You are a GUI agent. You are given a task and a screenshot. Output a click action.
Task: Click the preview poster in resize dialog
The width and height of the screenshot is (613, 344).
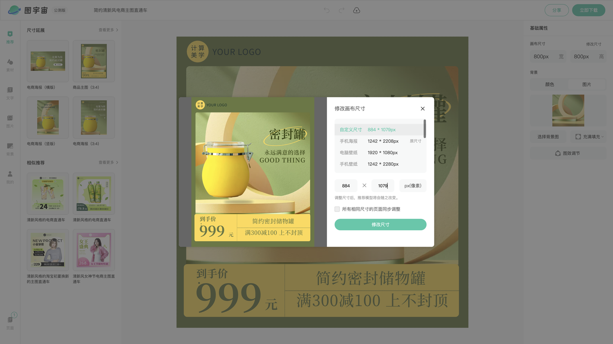tap(253, 172)
